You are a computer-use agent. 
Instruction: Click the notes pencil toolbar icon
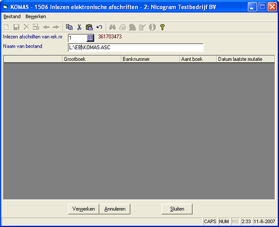tap(143, 27)
